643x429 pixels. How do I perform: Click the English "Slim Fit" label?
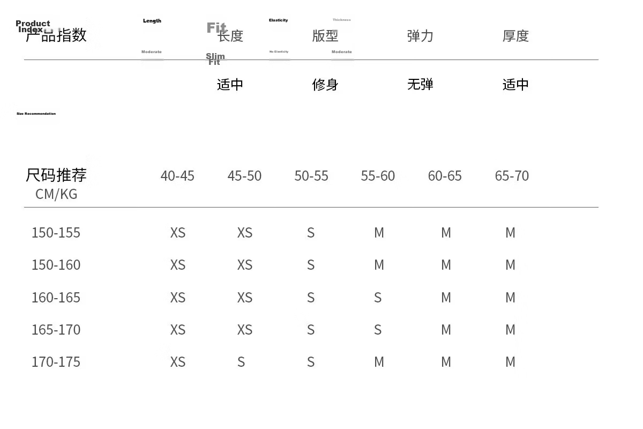point(215,59)
